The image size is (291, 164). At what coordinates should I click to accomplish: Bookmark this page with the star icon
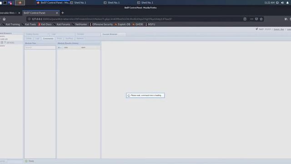(261, 19)
